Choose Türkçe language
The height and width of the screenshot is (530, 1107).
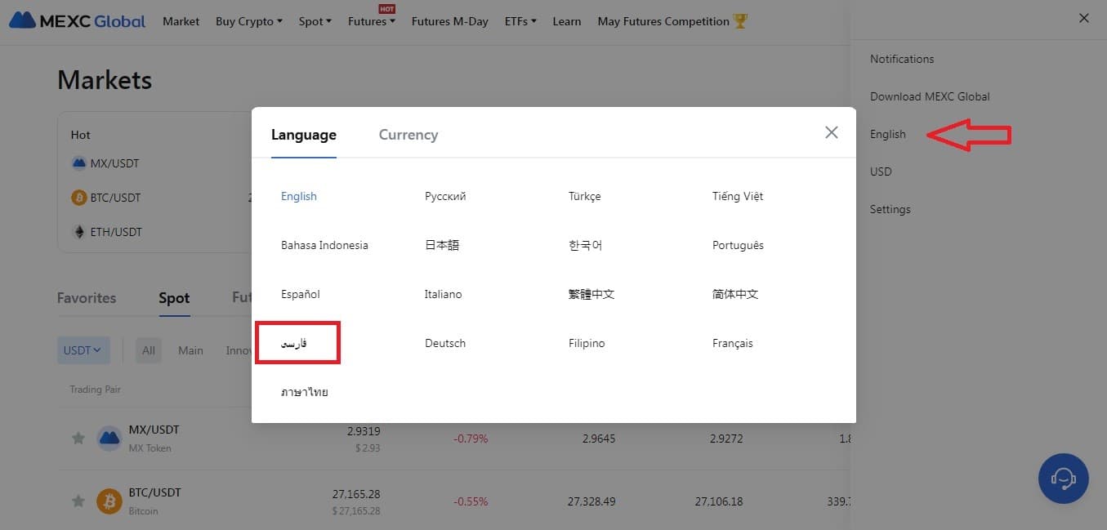click(x=585, y=196)
